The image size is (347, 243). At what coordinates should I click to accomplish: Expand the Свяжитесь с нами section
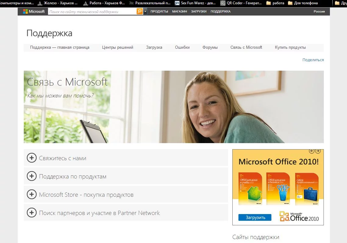126,158
